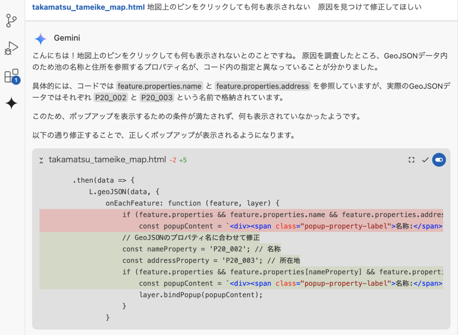Collapse the takamatsu_tameike_map.html code block

[41, 160]
